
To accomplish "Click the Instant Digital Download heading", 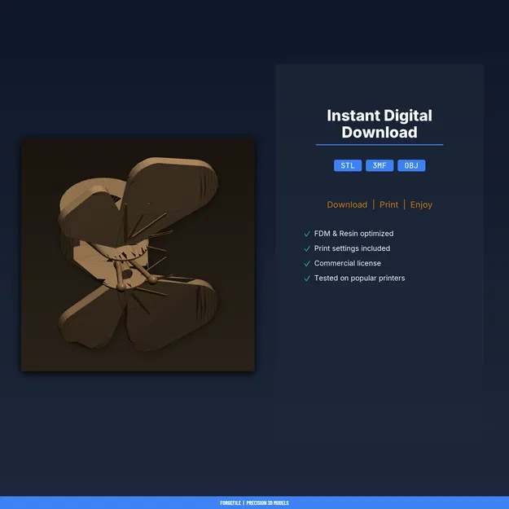I will pos(380,124).
